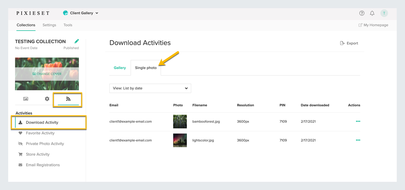Click the Testing Collection title
This screenshot has width=405, height=190.
click(40, 41)
